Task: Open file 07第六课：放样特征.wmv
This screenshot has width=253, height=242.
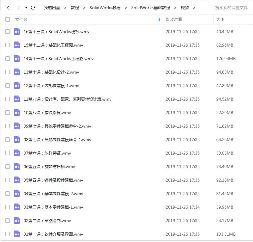Action: 47,153
